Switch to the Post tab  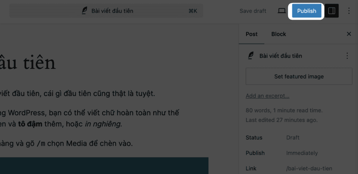(251, 34)
